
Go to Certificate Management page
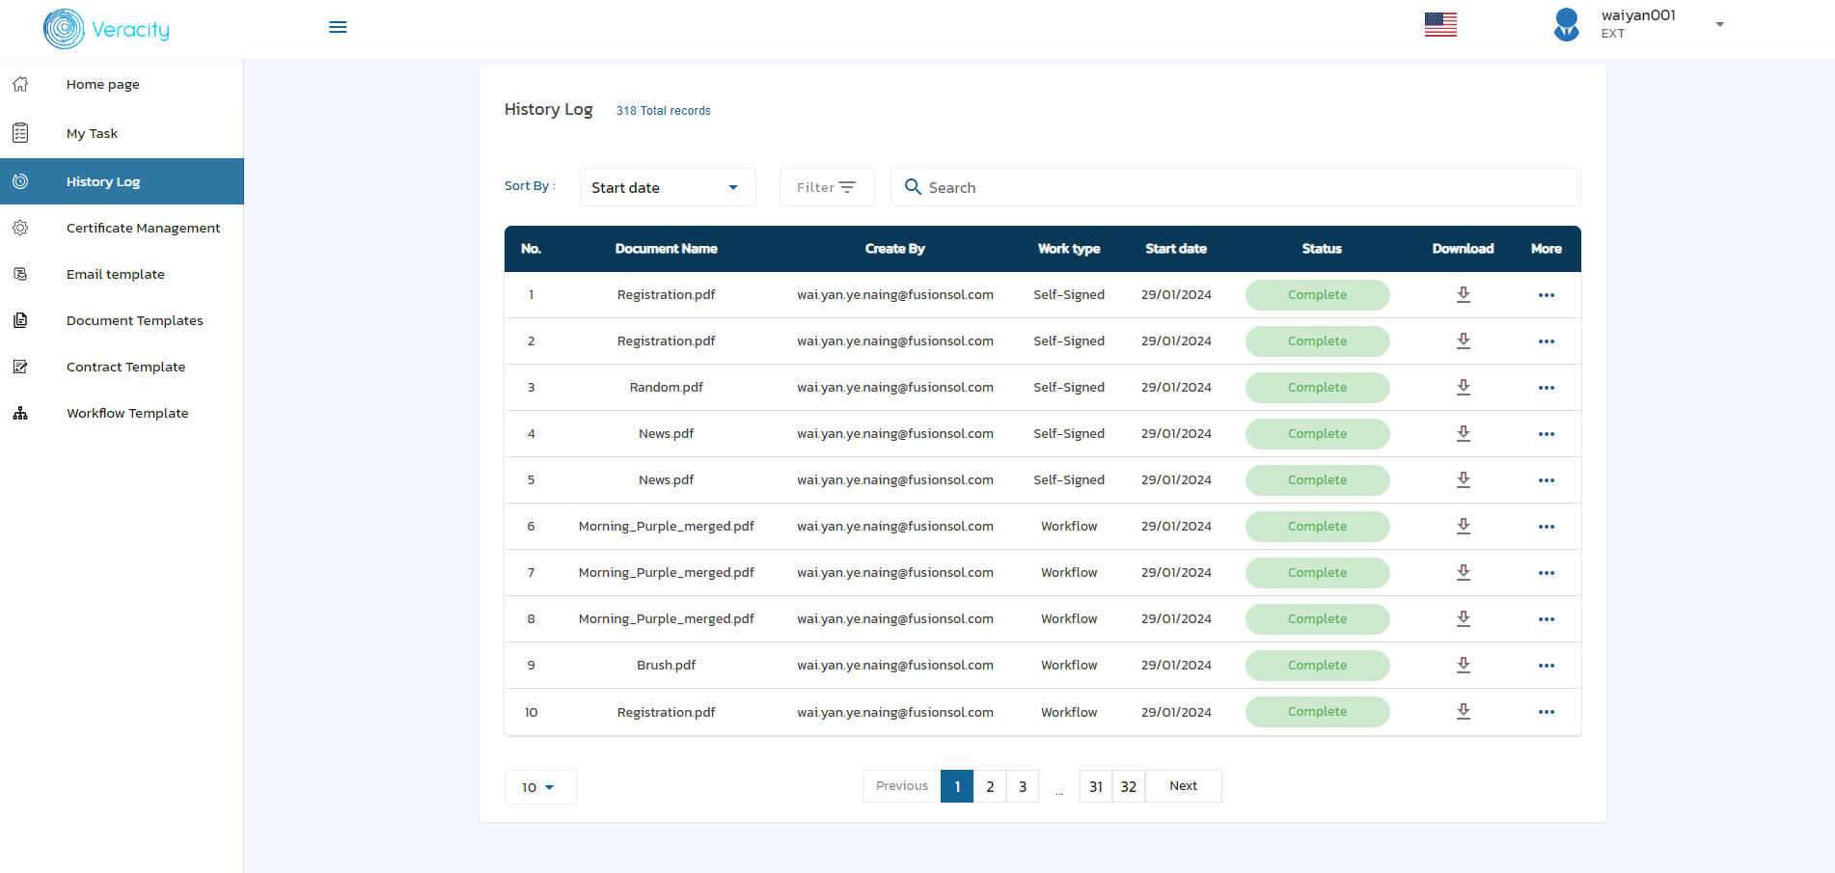(x=143, y=228)
